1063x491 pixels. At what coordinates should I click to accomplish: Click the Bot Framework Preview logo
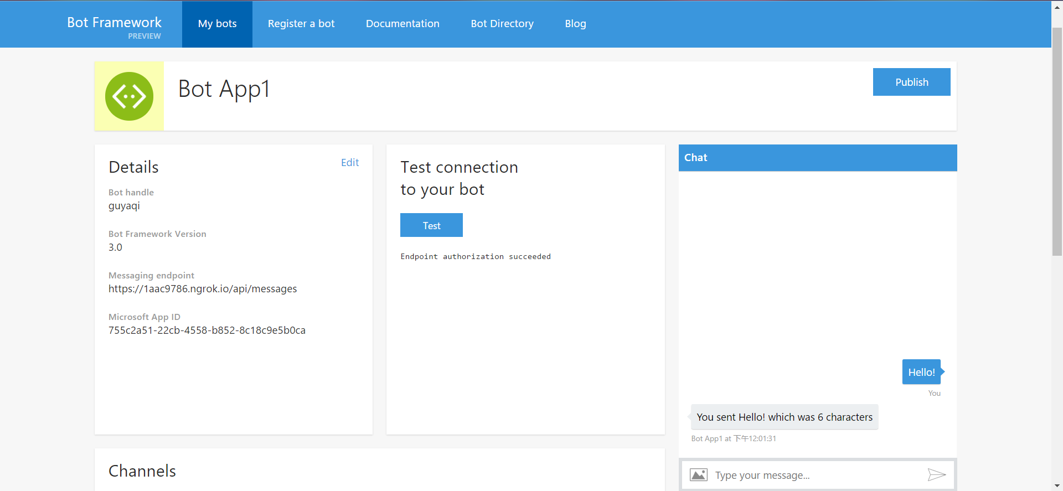[x=114, y=26]
